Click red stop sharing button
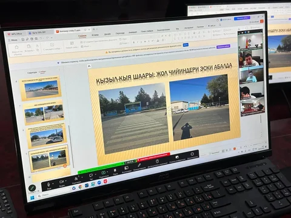 (x=154, y=157)
